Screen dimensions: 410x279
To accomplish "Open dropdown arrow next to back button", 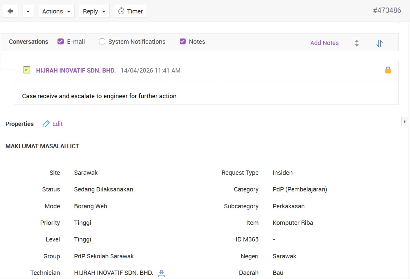I will point(28,11).
